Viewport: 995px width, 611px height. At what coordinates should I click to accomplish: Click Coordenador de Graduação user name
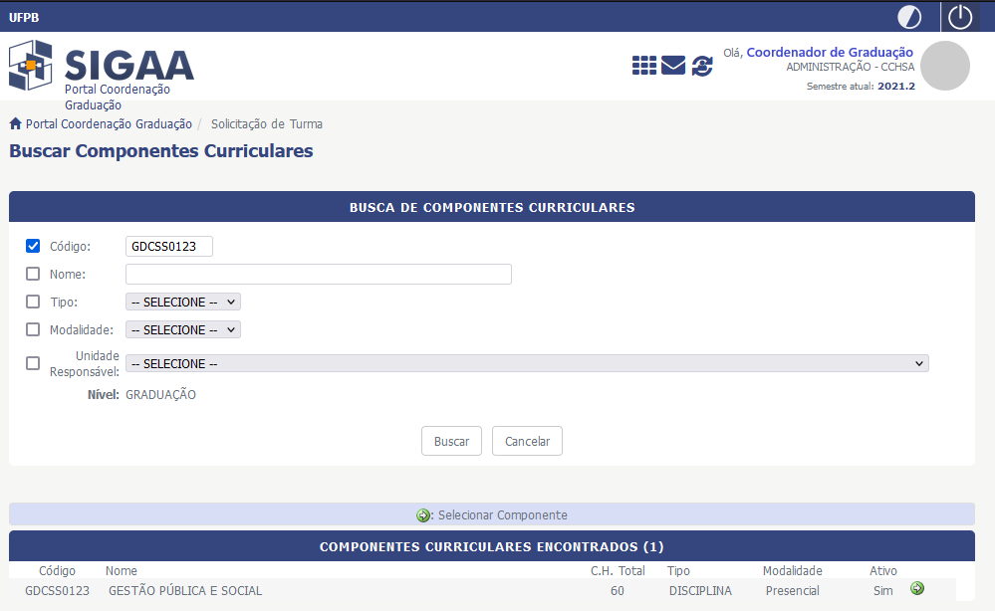[830, 53]
